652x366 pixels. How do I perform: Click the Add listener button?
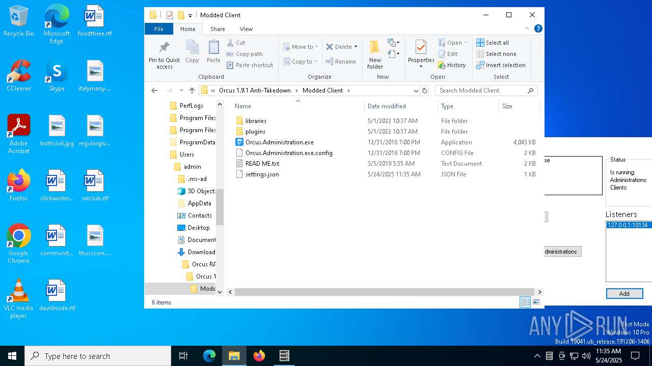pos(624,294)
